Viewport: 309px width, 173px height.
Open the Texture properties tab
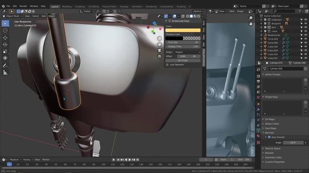(258, 142)
